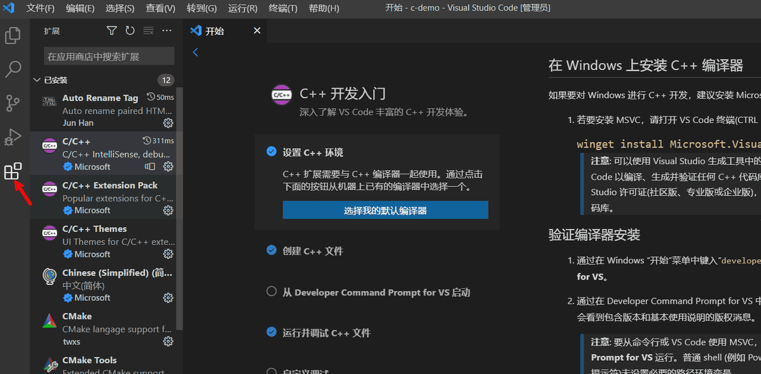Open the 文件(F) menu
This screenshot has width=761, height=374.
[40, 8]
